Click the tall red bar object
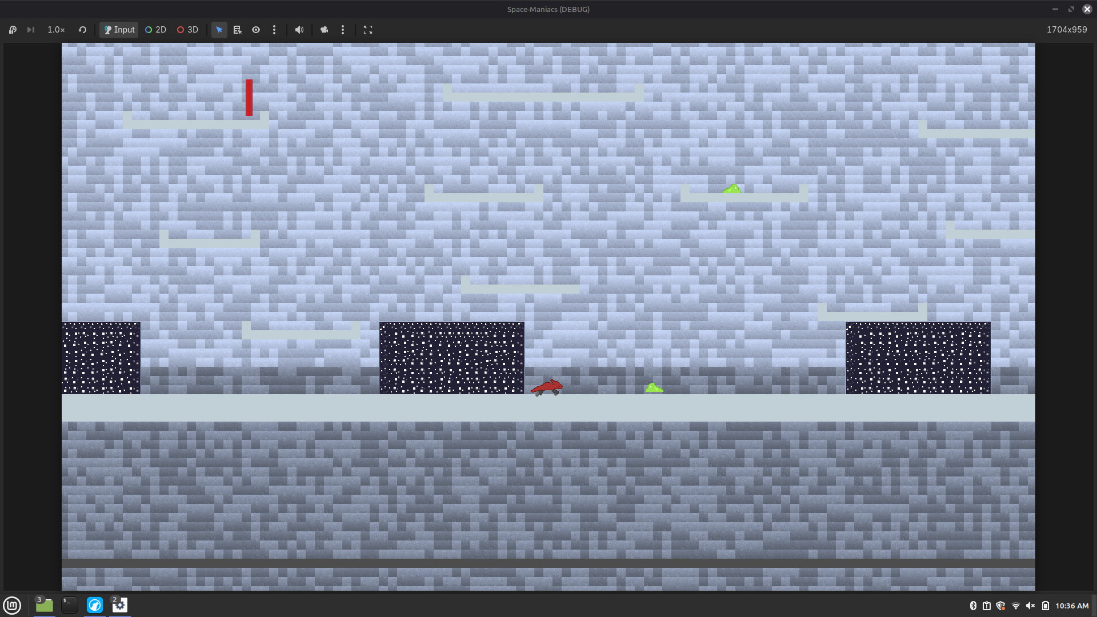Image resolution: width=1097 pixels, height=617 pixels. tap(249, 98)
